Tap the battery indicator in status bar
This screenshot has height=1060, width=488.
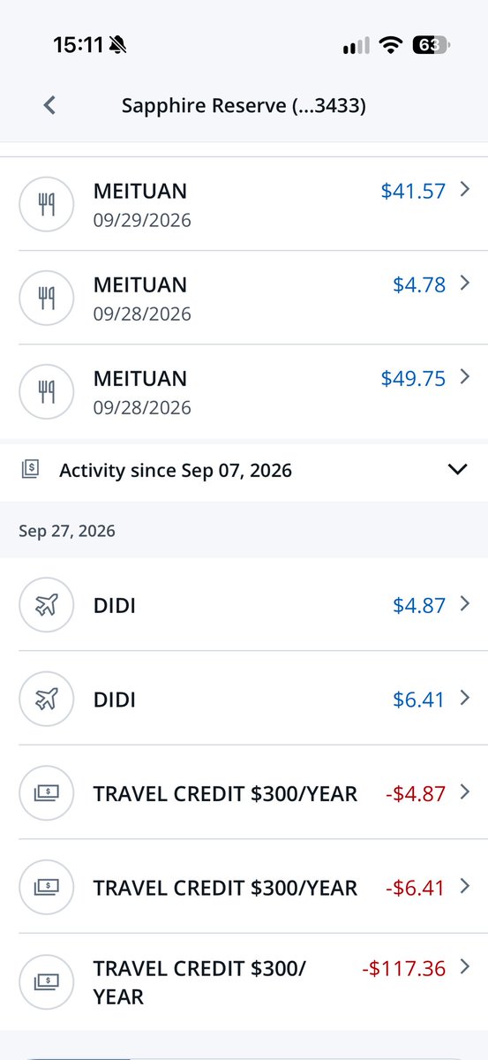(431, 47)
